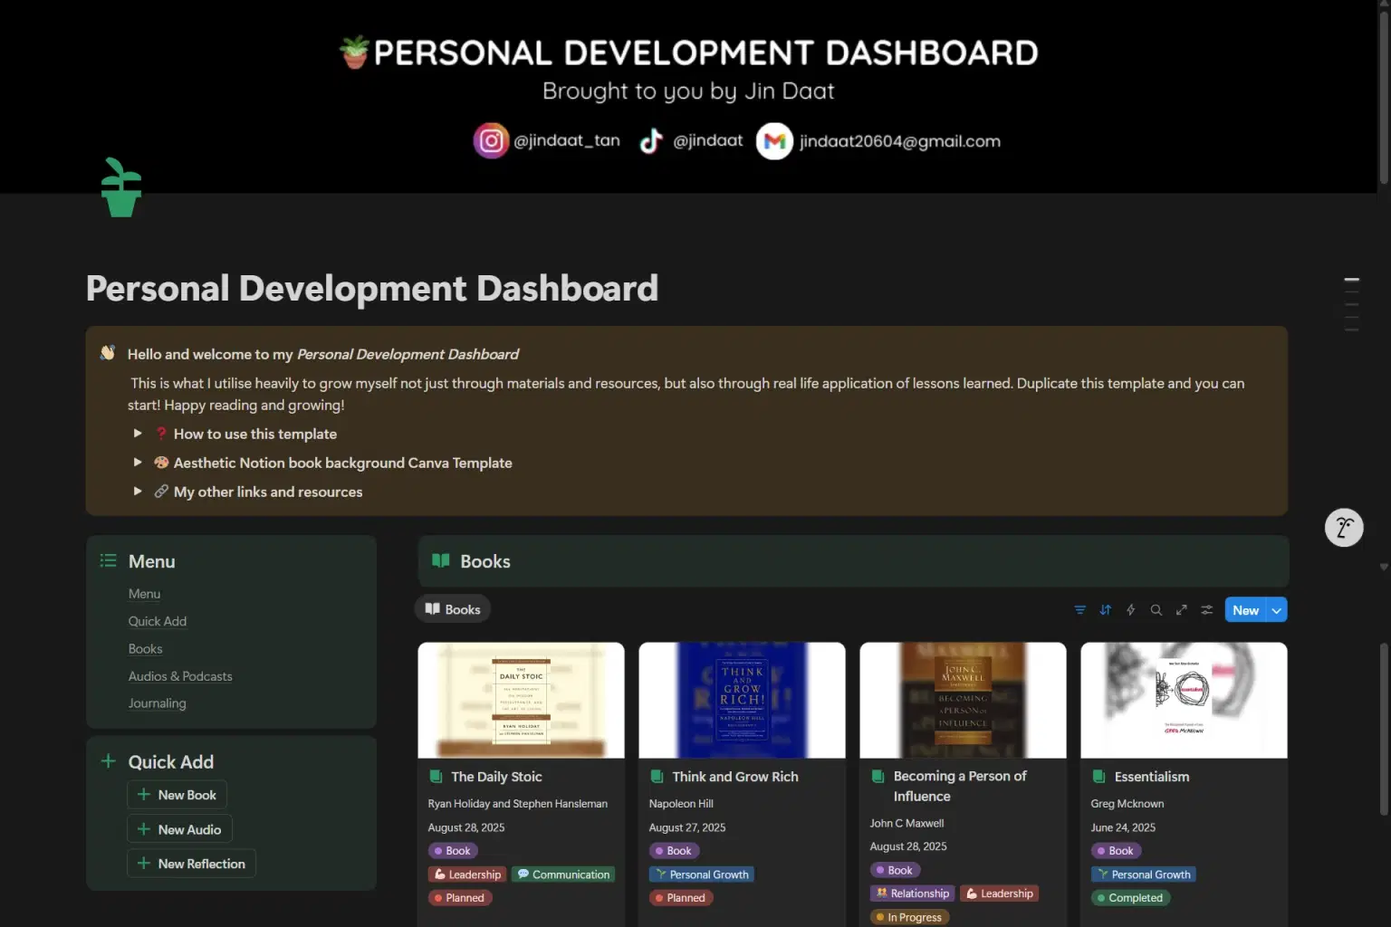
Task: Click the Journaling link in the Menu
Action: coord(157,702)
